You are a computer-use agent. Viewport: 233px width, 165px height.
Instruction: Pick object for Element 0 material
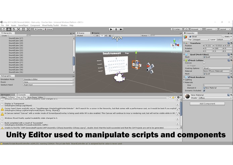pos(231,88)
